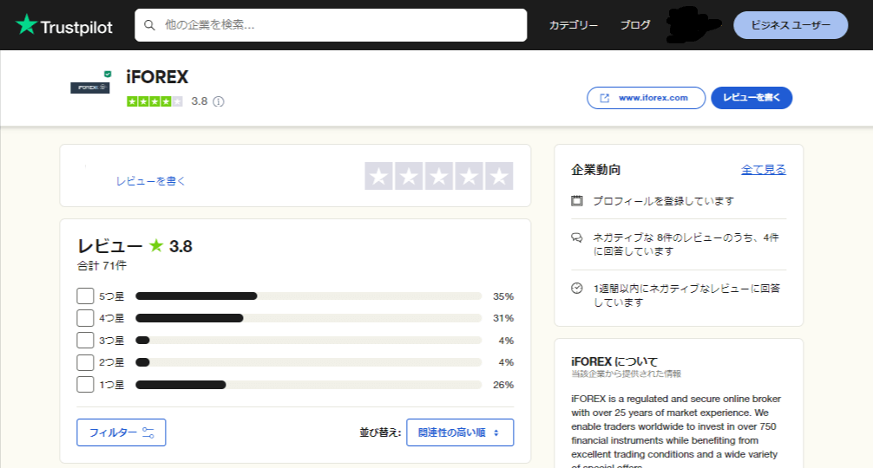The width and height of the screenshot is (873, 468).
Task: Click the 全て見る link
Action: click(x=764, y=170)
